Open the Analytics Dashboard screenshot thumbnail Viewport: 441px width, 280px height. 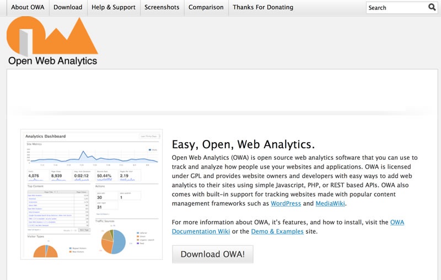(x=92, y=194)
